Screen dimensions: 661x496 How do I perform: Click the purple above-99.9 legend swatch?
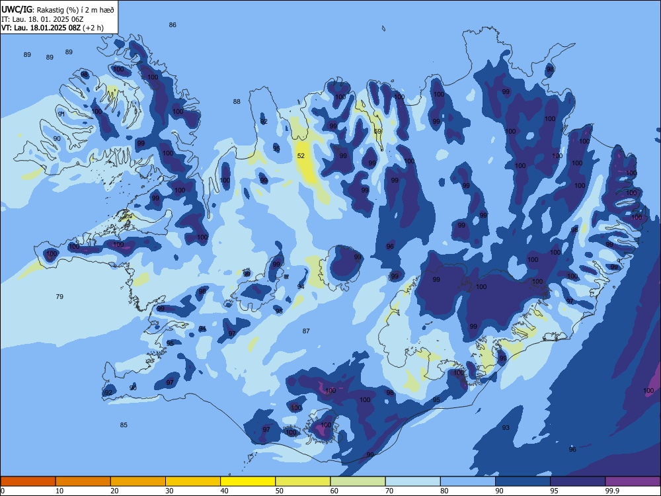tap(633, 481)
